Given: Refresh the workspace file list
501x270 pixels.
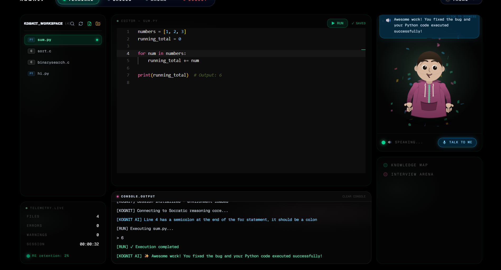Looking at the screenshot, I should [81, 24].
